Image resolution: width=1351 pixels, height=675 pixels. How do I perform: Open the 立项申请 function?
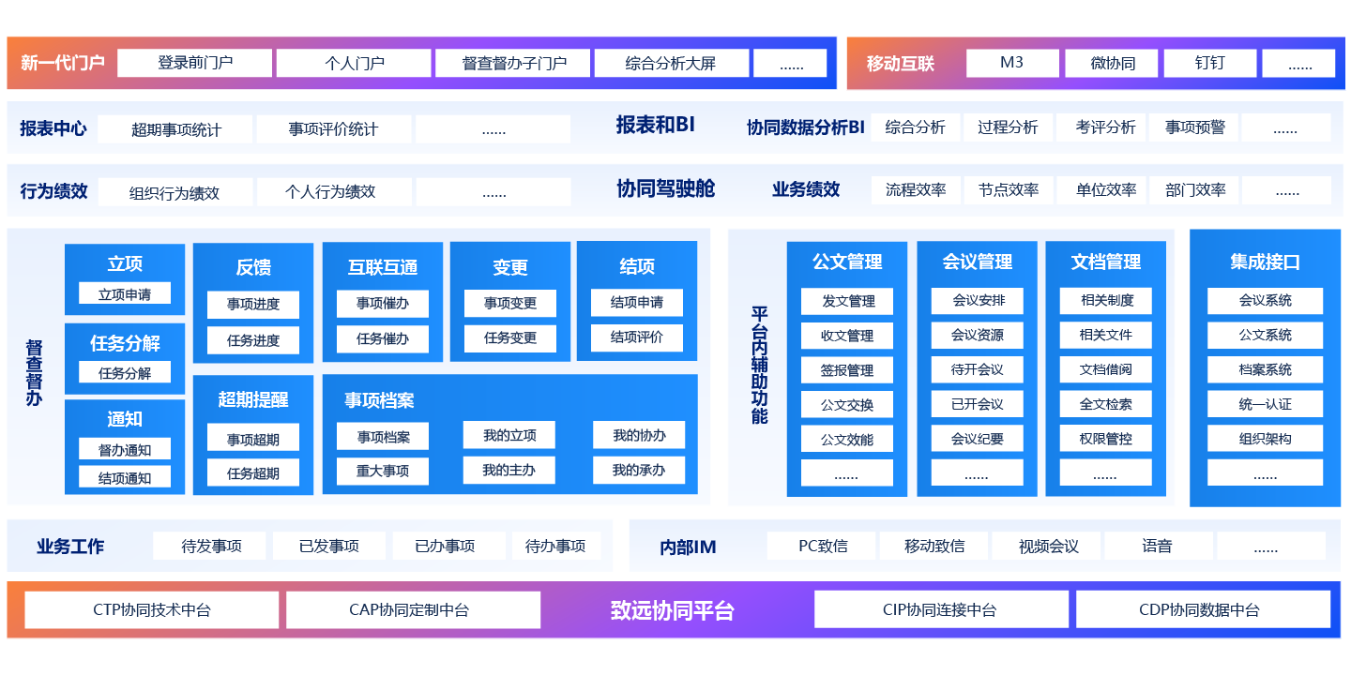tap(125, 292)
